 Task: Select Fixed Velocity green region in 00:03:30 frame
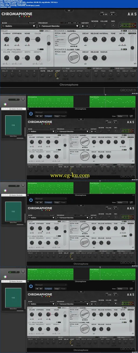point(112,102)
